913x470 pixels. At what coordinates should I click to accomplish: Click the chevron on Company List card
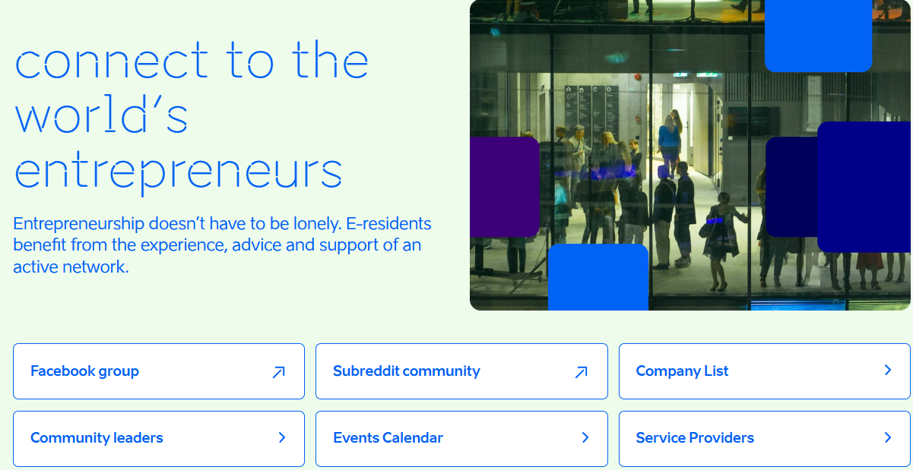click(888, 370)
